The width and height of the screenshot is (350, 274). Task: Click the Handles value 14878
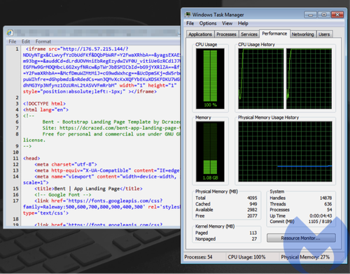pyautogui.click(x=325, y=198)
